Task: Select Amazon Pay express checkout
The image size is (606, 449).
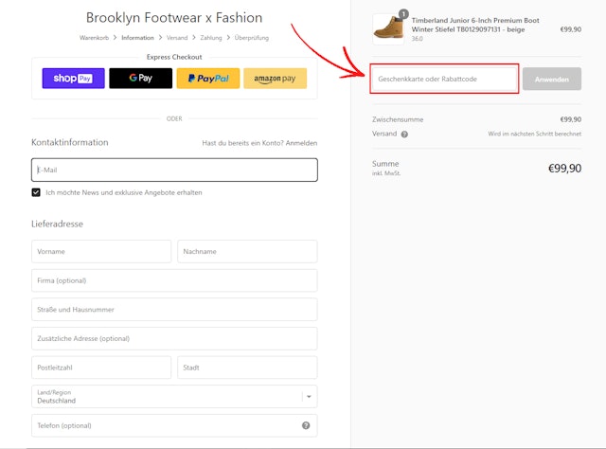Action: point(275,79)
